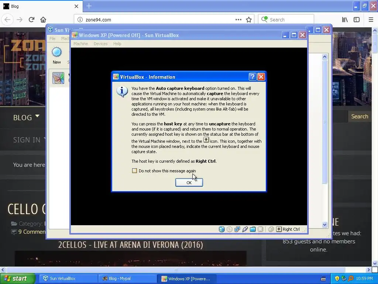Close the Blog browser tab
The width and height of the screenshot is (378, 284).
coord(76,6)
